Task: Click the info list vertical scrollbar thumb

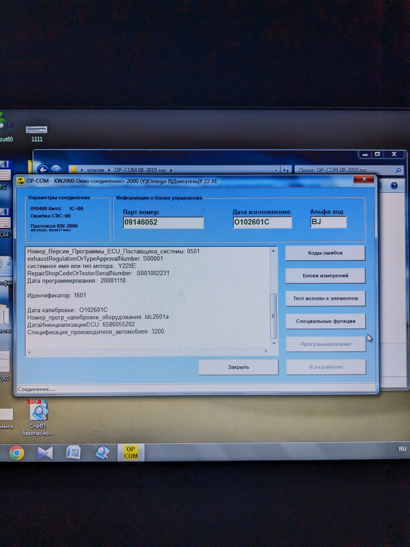Action: click(273, 316)
